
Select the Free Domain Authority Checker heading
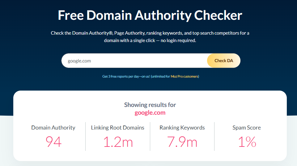pos(150,15)
